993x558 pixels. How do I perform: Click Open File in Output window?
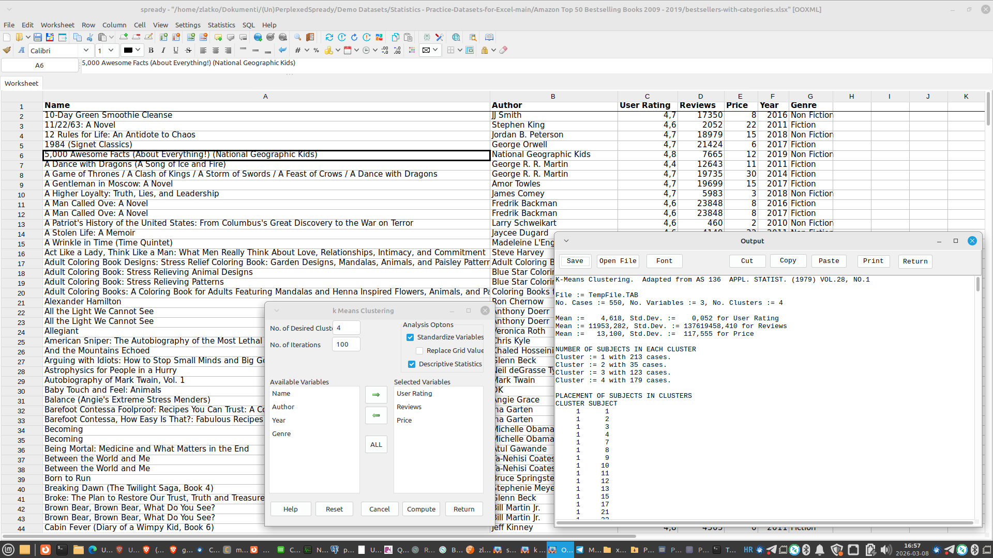click(x=618, y=261)
